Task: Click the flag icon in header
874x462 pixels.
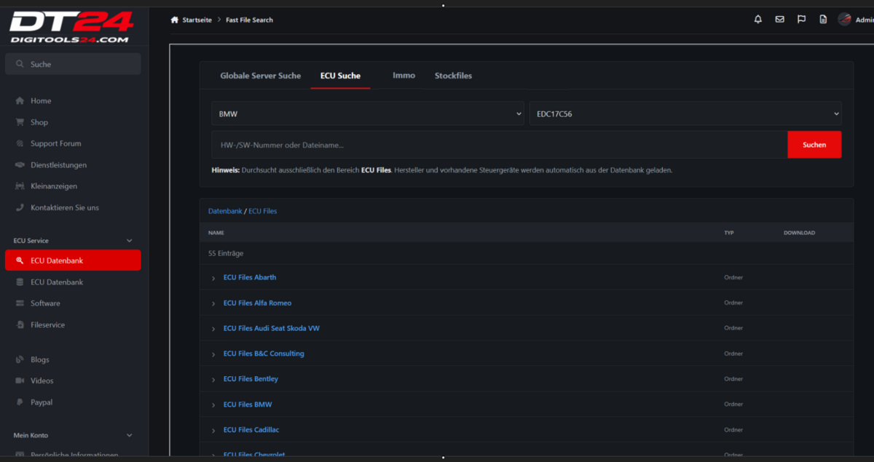Action: 801,20
